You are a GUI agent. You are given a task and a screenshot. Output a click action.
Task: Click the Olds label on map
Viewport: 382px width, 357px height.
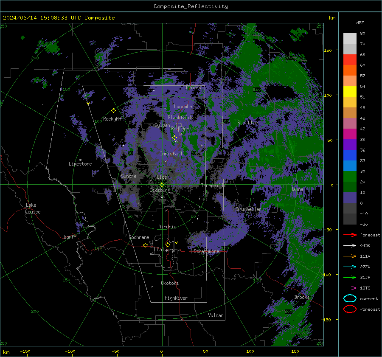162,177
